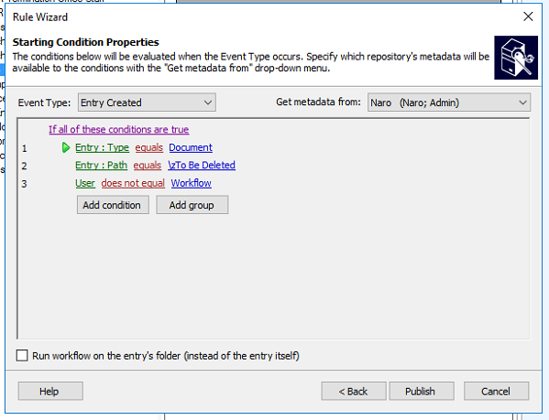The image size is (549, 420).
Task: Click the Add group button
Action: (x=192, y=205)
